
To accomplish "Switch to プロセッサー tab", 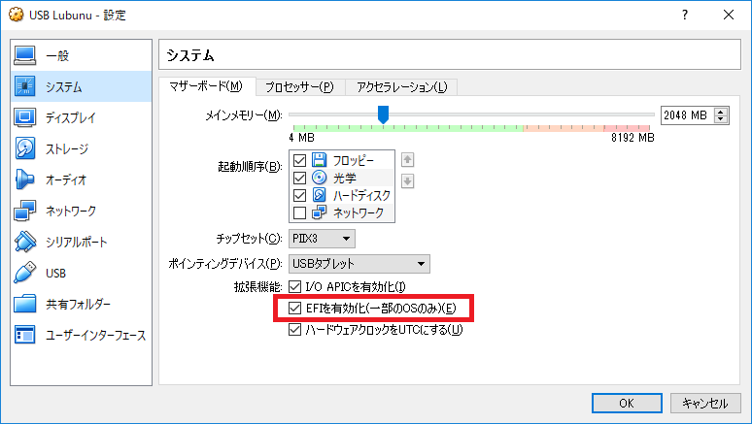I will click(x=300, y=87).
